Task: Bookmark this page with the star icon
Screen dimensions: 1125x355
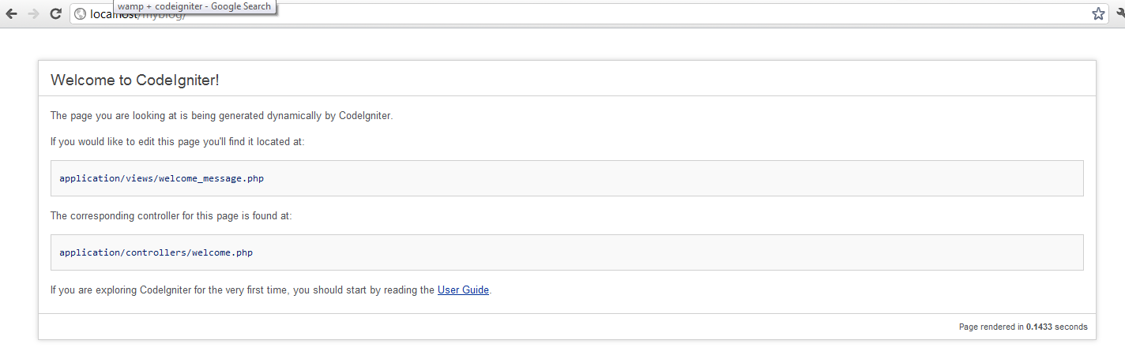Action: tap(1098, 14)
